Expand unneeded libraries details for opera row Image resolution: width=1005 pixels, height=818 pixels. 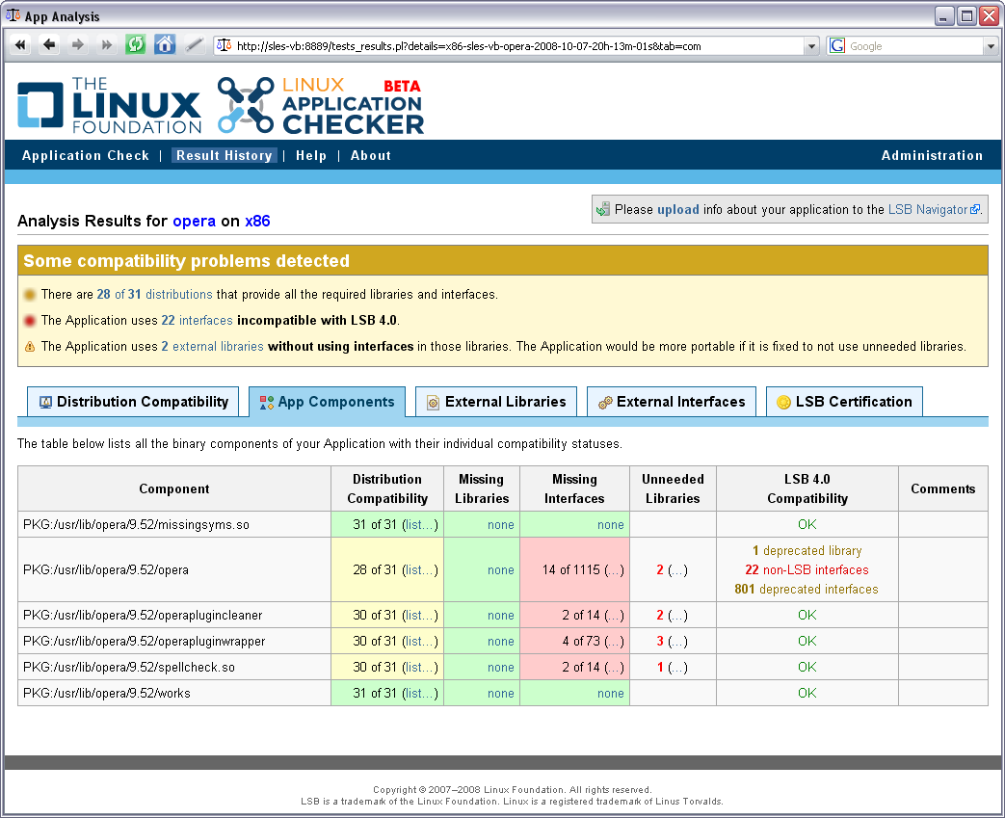(x=677, y=570)
